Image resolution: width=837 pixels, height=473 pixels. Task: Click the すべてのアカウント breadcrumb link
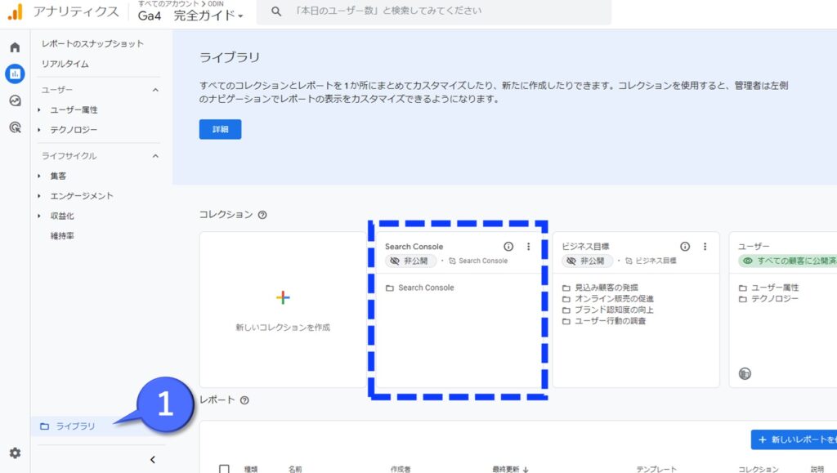pyautogui.click(x=168, y=4)
